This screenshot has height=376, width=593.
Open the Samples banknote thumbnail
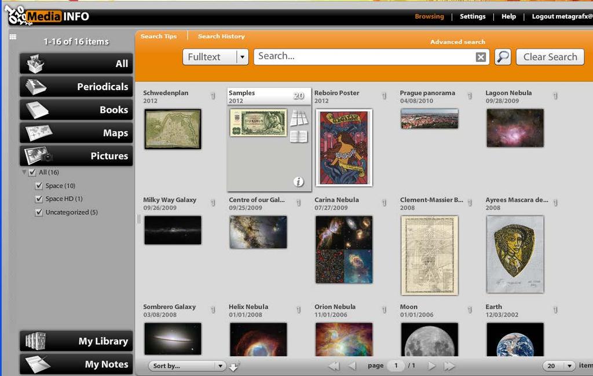[258, 123]
